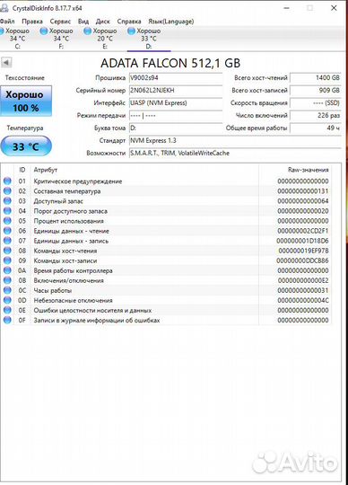Click raw value 0000000DDCB86
The width and height of the screenshot is (348, 485).
(302, 260)
